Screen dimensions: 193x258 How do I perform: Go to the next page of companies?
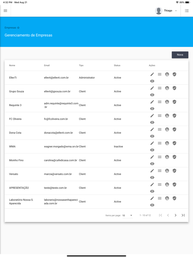tap(176, 215)
